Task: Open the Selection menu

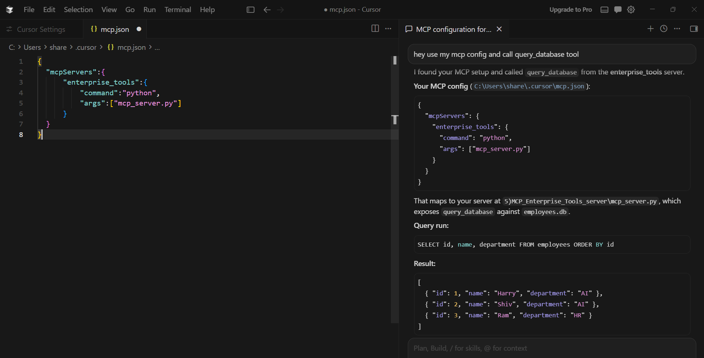Action: pos(78,10)
